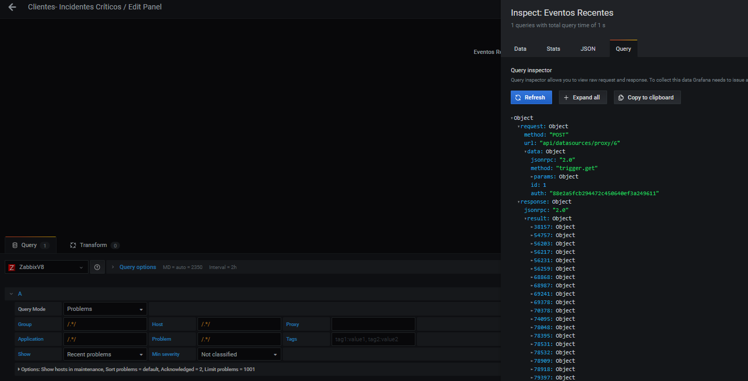Image resolution: width=748 pixels, height=381 pixels.
Task: Collapse query A row chevron
Action: pos(11,294)
